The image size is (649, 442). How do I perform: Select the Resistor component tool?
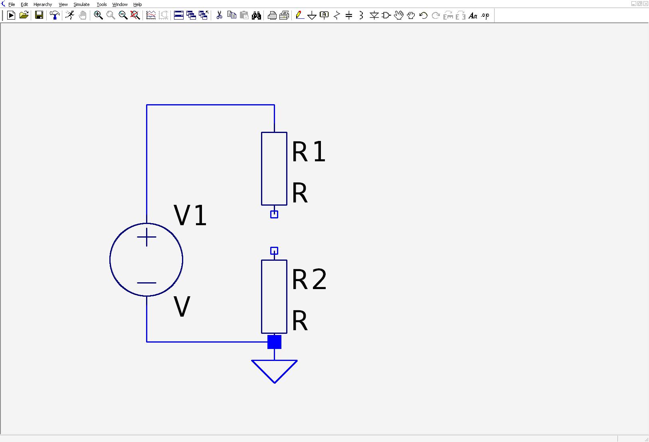click(336, 16)
